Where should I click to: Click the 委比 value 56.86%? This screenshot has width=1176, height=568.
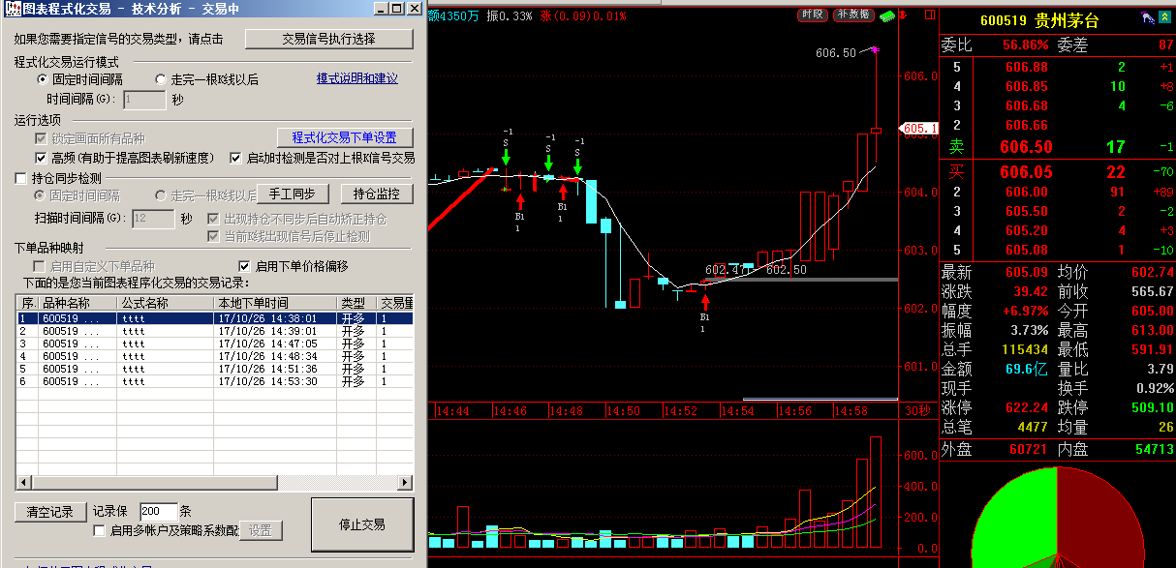pyautogui.click(x=1025, y=45)
